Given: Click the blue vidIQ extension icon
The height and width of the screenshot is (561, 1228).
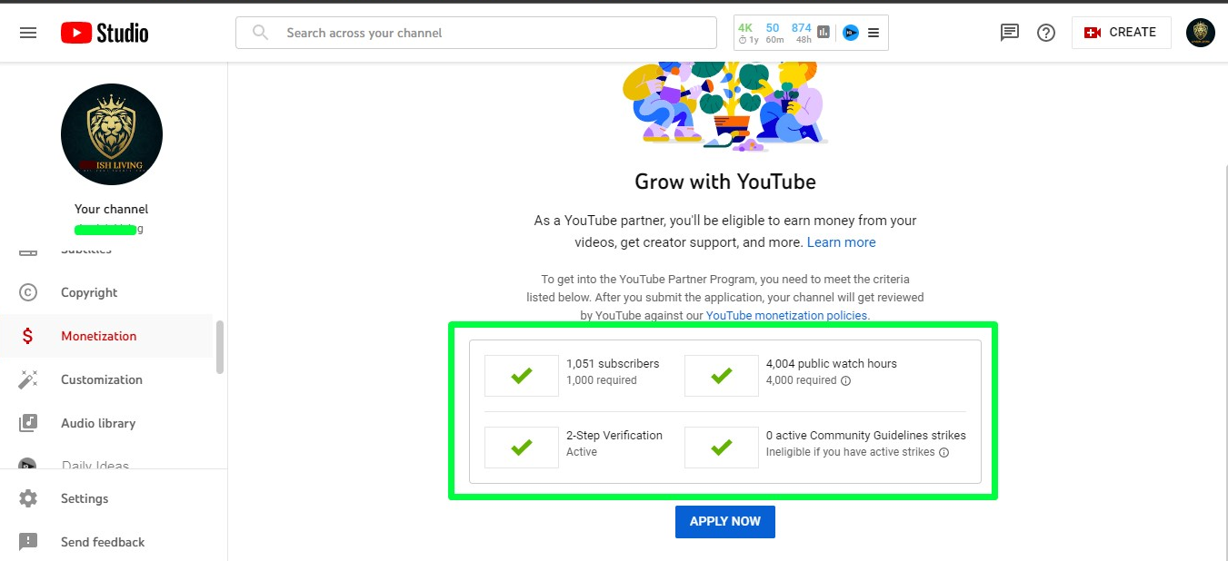Looking at the screenshot, I should point(851,33).
